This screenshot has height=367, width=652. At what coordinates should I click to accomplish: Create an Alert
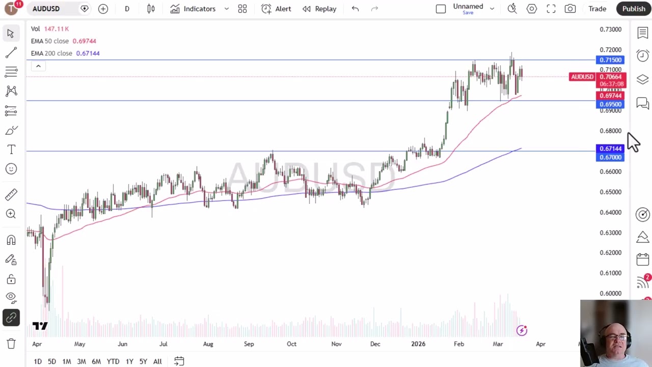pyautogui.click(x=276, y=9)
